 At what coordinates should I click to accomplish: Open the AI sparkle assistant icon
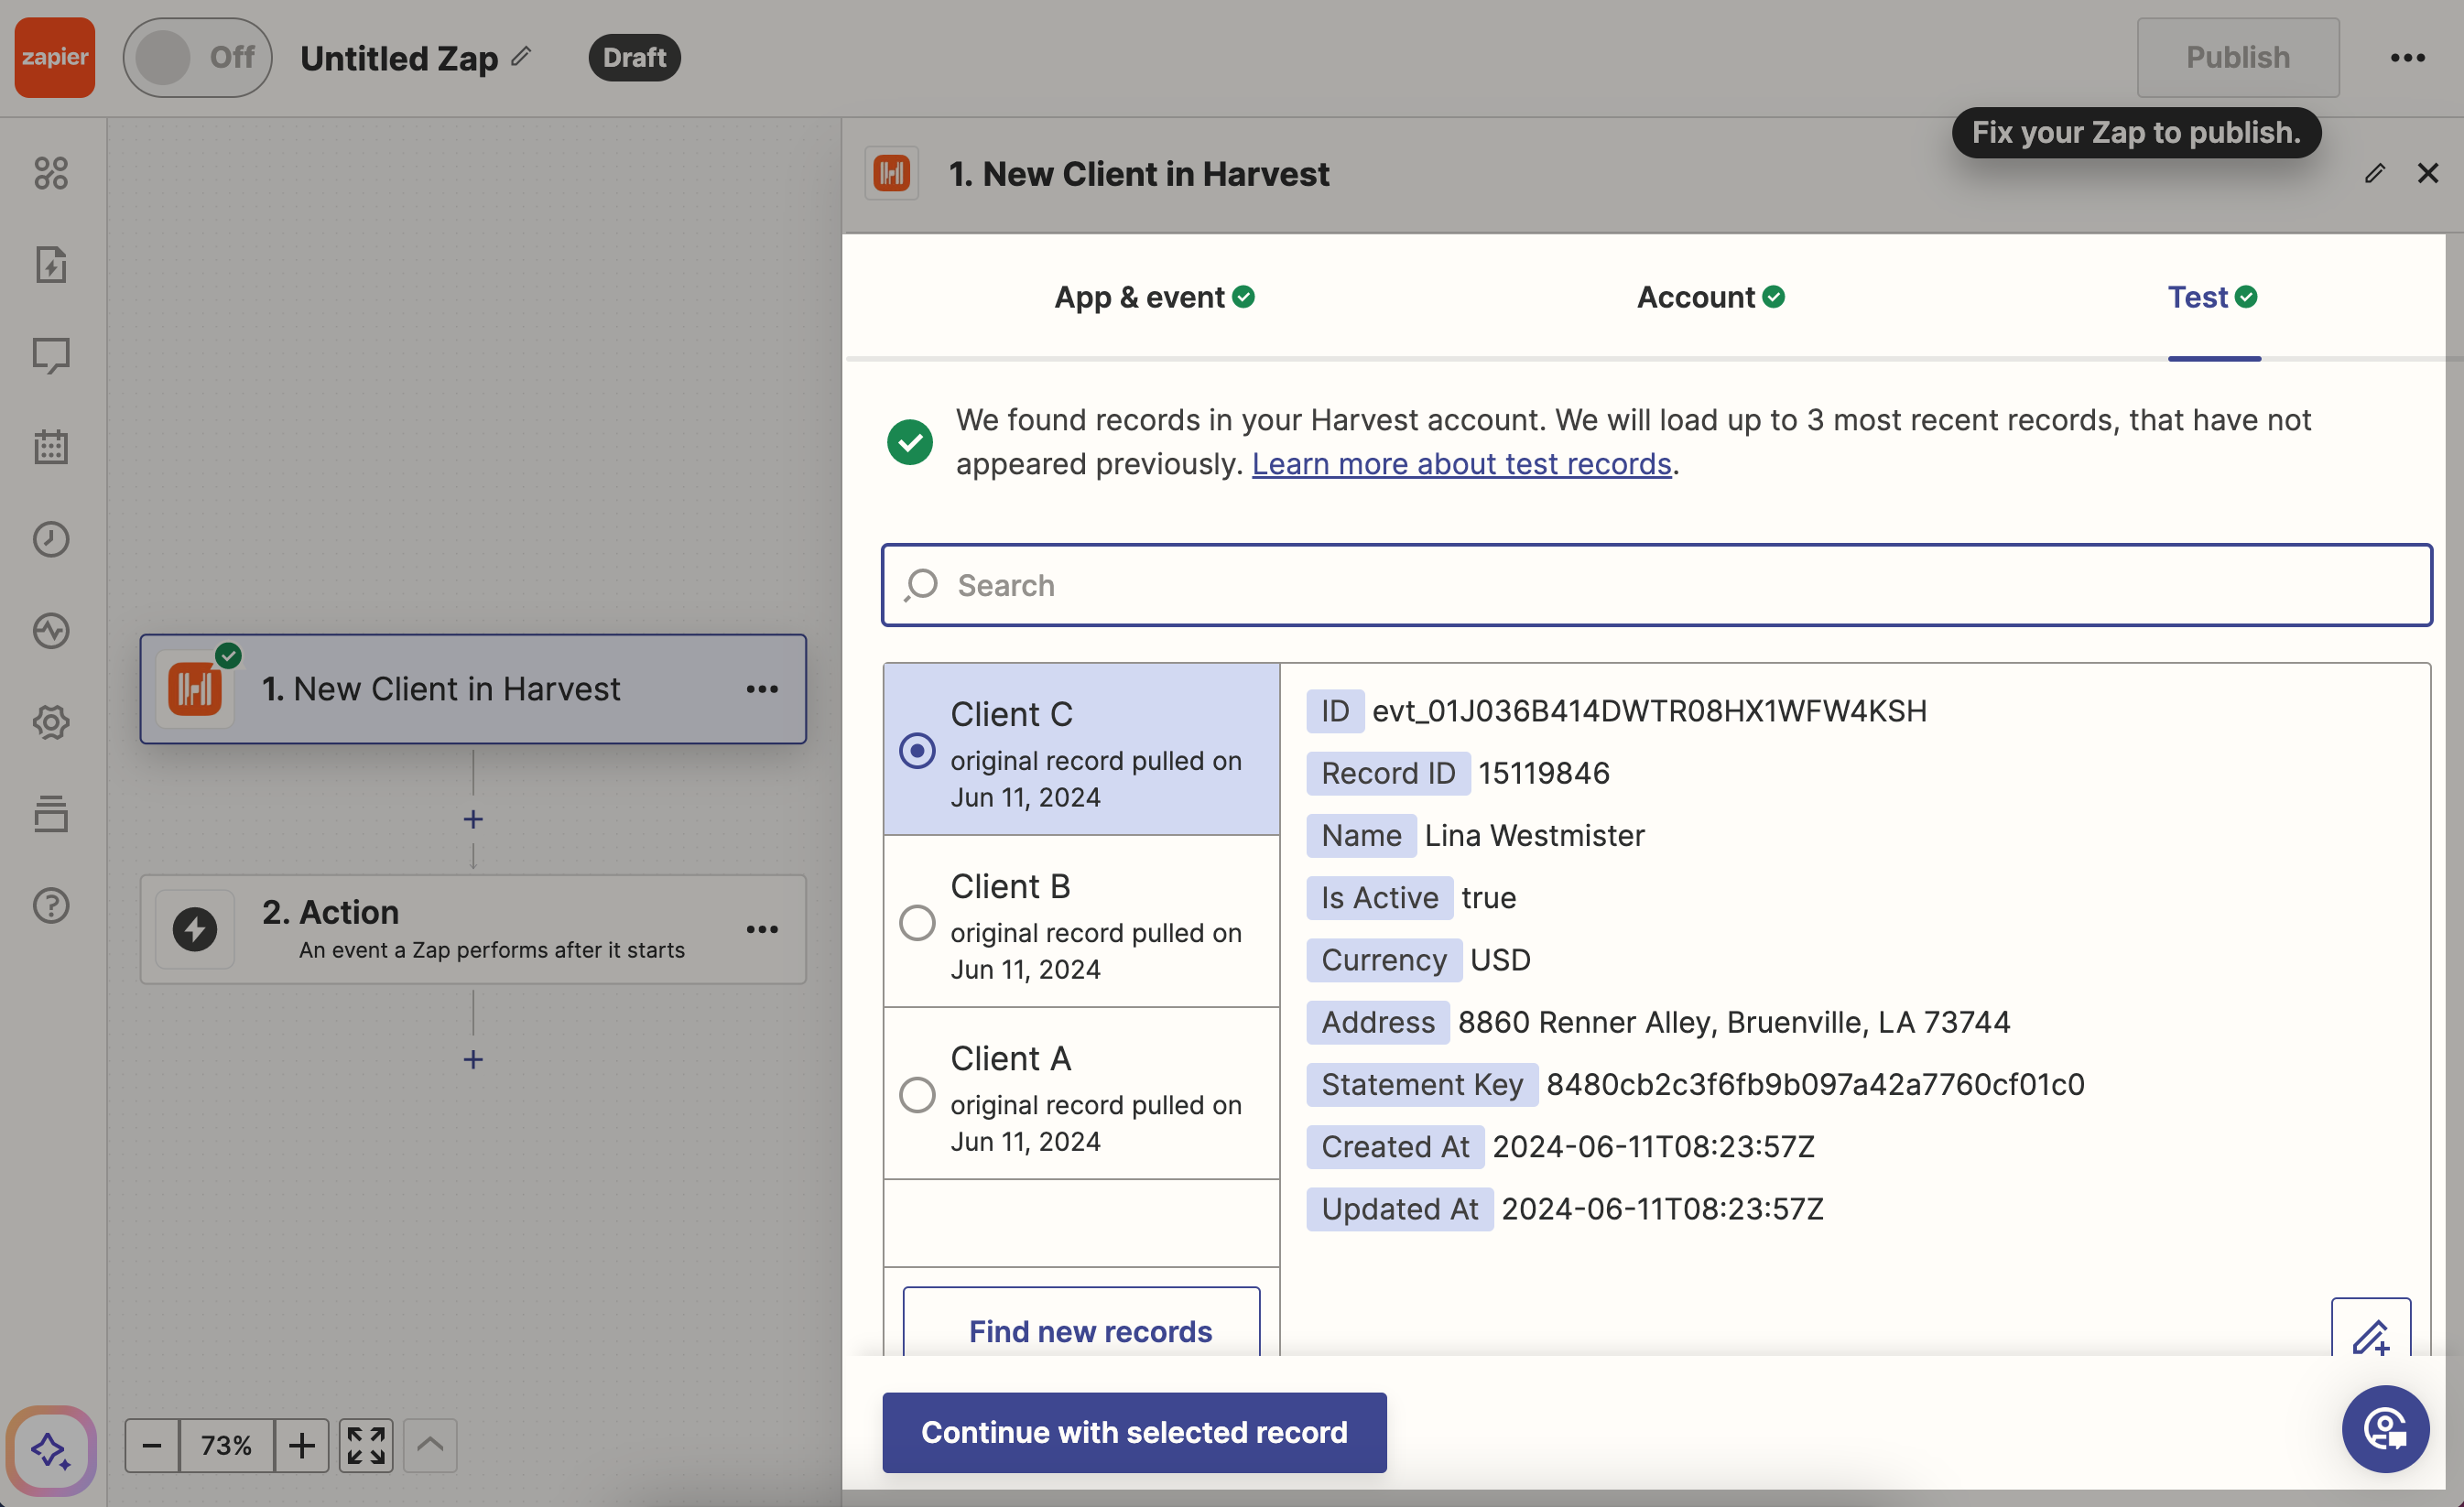(51, 1450)
